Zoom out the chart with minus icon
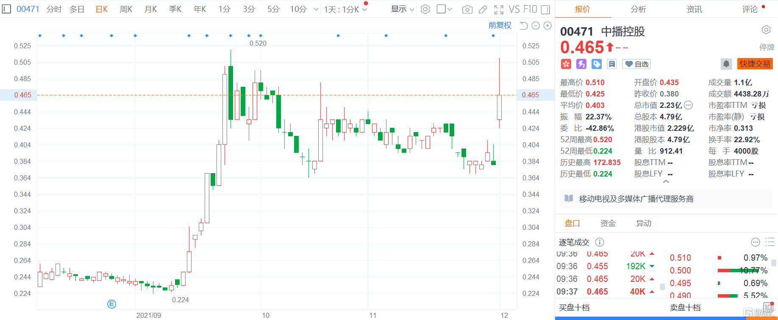This screenshot has width=778, height=320. coord(536,26)
